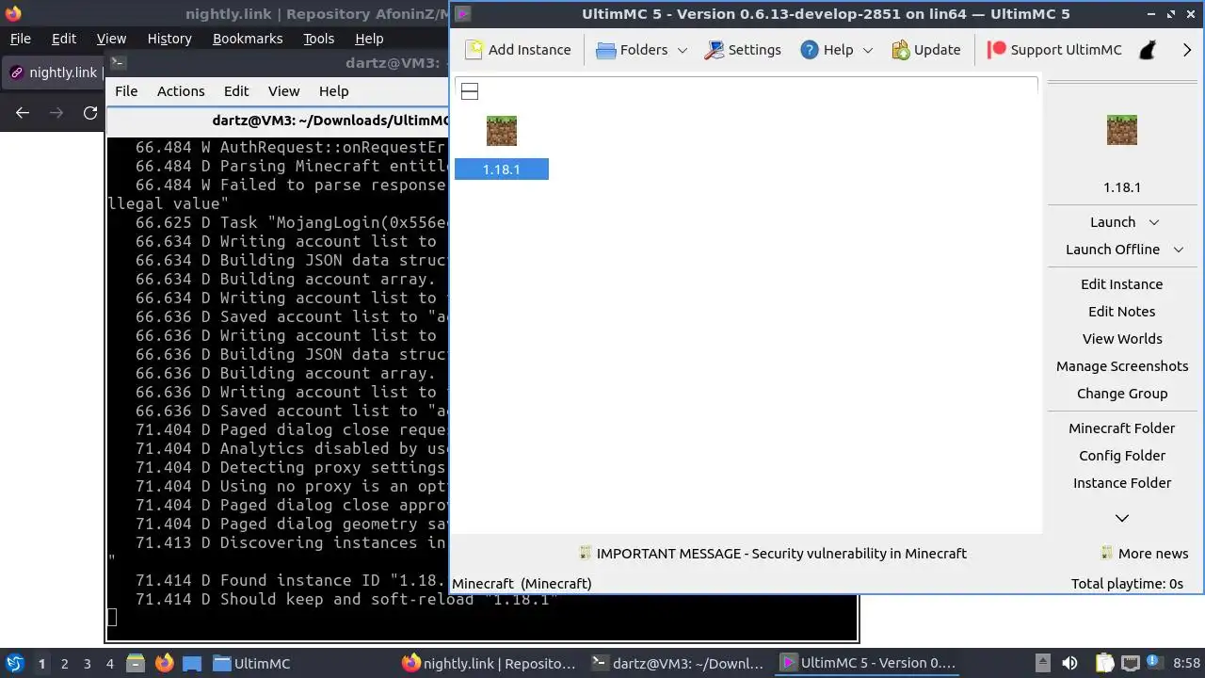This screenshot has width=1205, height=678.
Task: Open Firefox Tools menu
Action: [x=318, y=39]
